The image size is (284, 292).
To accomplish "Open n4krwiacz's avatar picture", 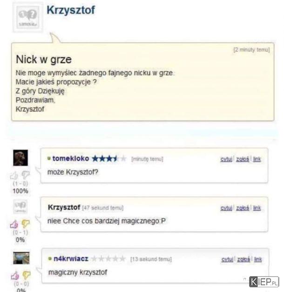I will pyautogui.click(x=21, y=258).
